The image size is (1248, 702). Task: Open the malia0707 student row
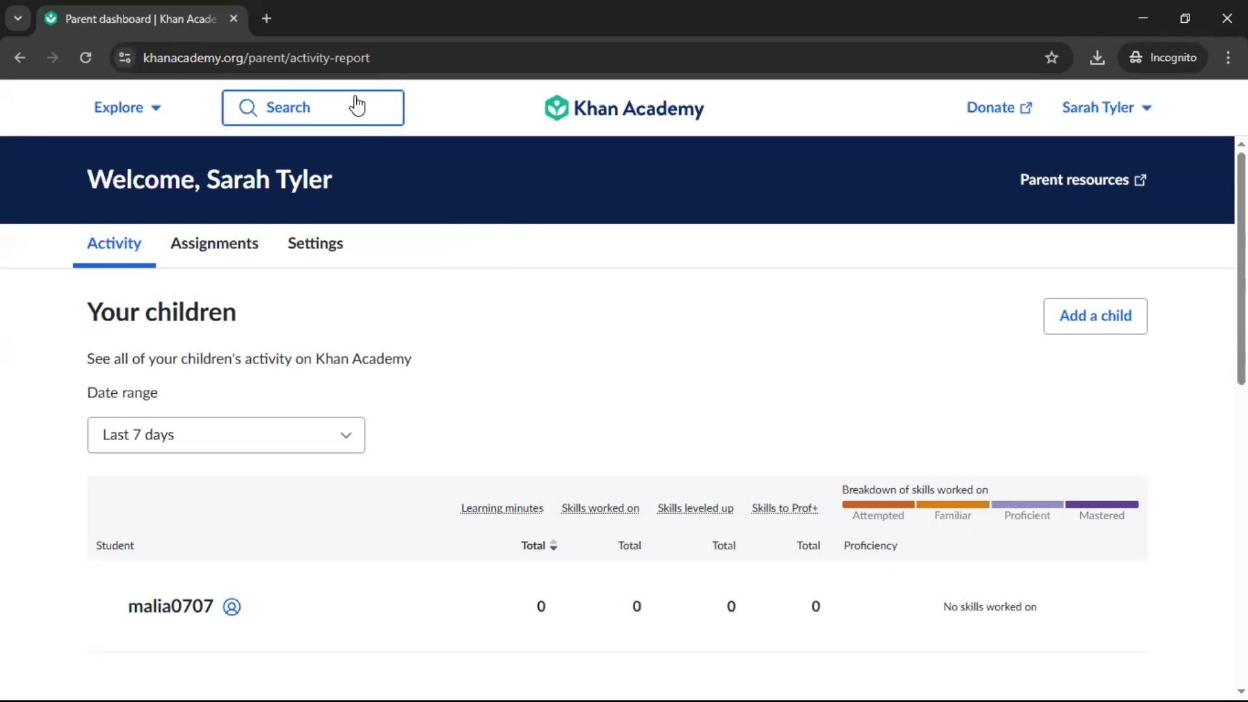(x=170, y=606)
